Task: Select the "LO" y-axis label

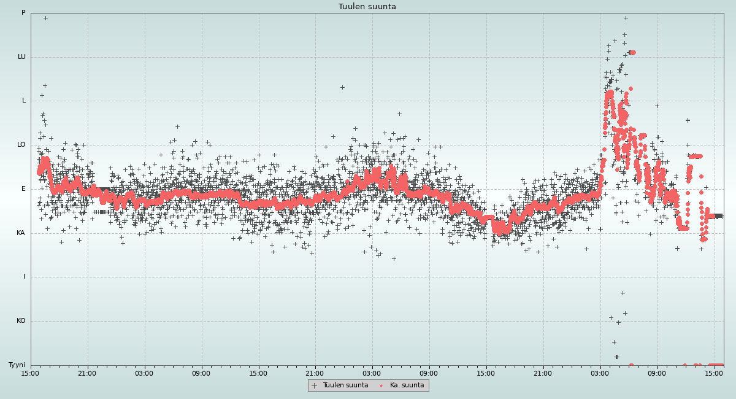Action: pos(21,145)
